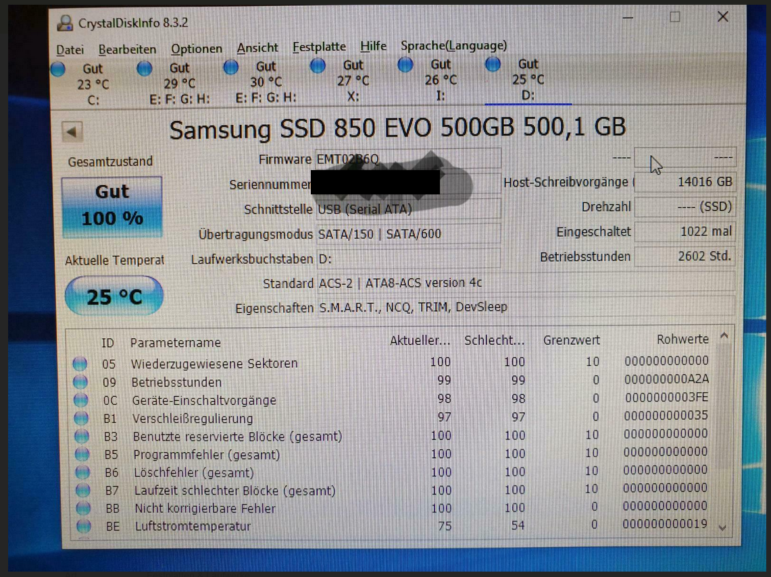771x577 pixels.
Task: Click the Firmware field EMT02B6Q
Action: [x=407, y=159]
